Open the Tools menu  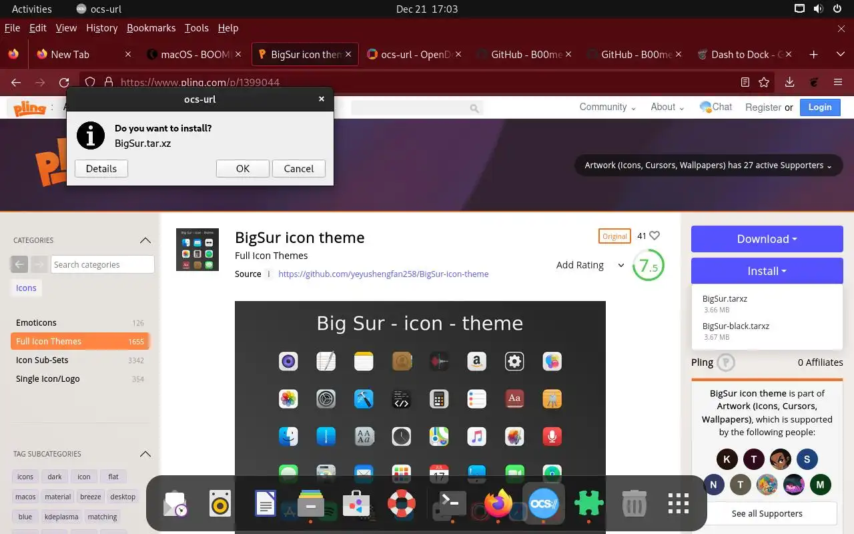pyautogui.click(x=197, y=28)
